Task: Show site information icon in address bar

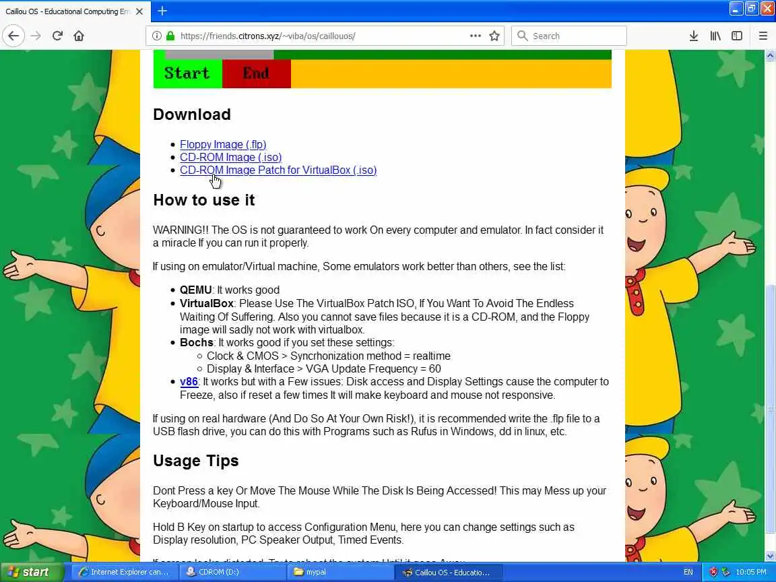Action: [157, 36]
